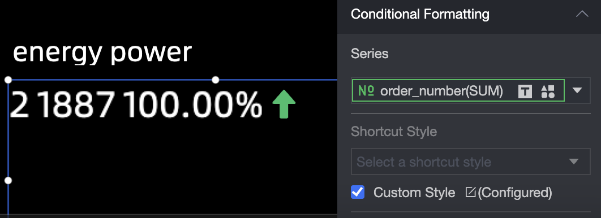Image resolution: width=601 pixels, height=218 pixels.
Task: Select the energy power title text
Action: [102, 51]
